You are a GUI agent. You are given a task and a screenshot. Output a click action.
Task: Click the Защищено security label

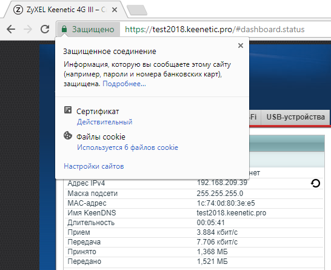(93, 29)
